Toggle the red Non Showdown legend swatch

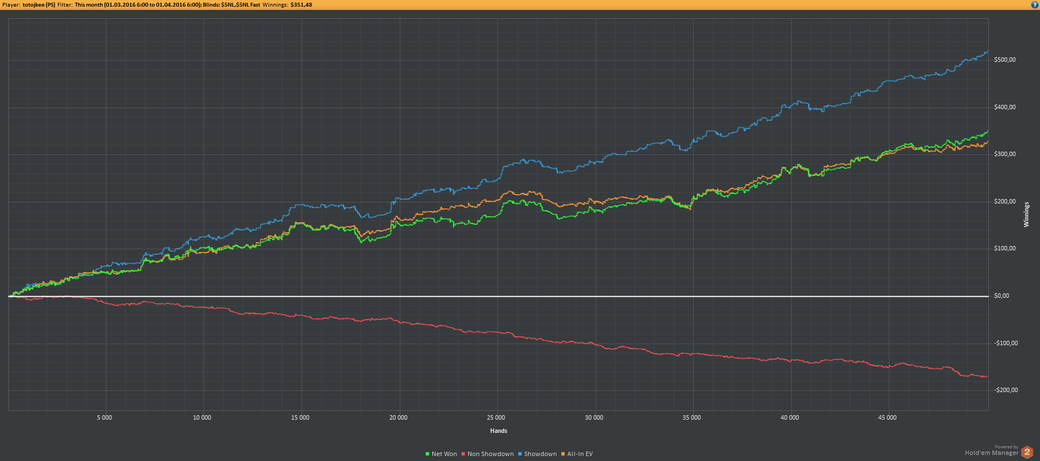pyautogui.click(x=463, y=454)
